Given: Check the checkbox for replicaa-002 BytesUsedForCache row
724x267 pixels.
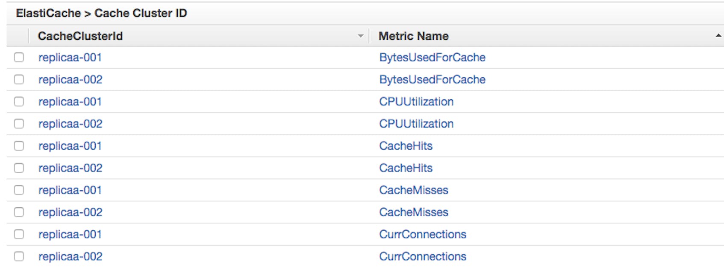Looking at the screenshot, I should (19, 79).
